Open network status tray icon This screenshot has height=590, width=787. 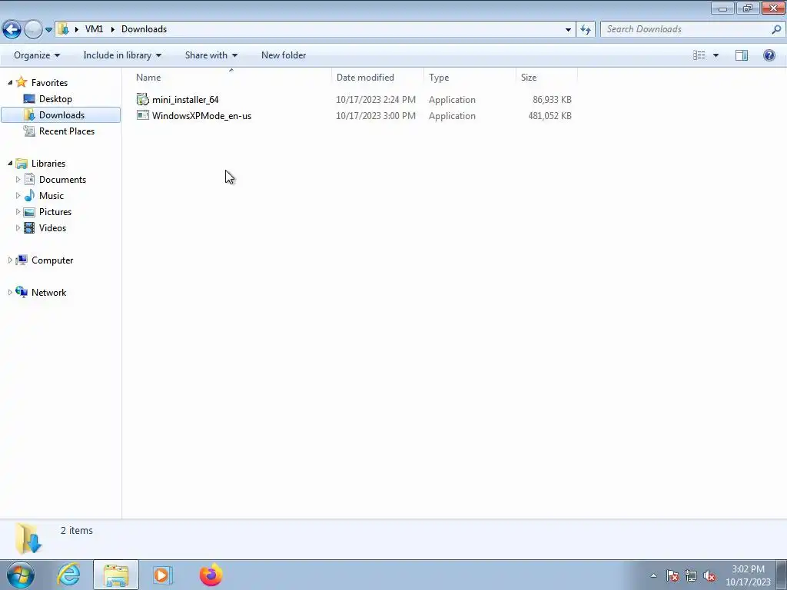click(x=691, y=575)
